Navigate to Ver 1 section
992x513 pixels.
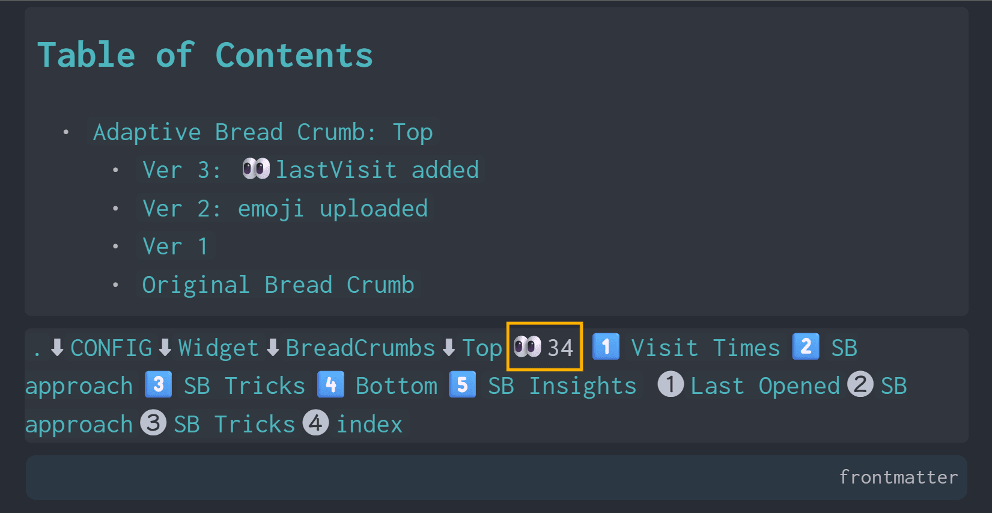coord(175,247)
